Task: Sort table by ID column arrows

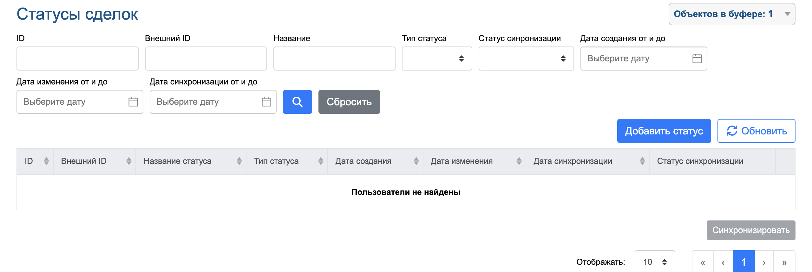Action: (46, 161)
